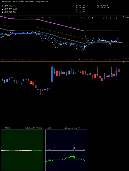Click the axis label '3' at the top right
Viewport: 129px width, 171px height.
coord(123,16)
